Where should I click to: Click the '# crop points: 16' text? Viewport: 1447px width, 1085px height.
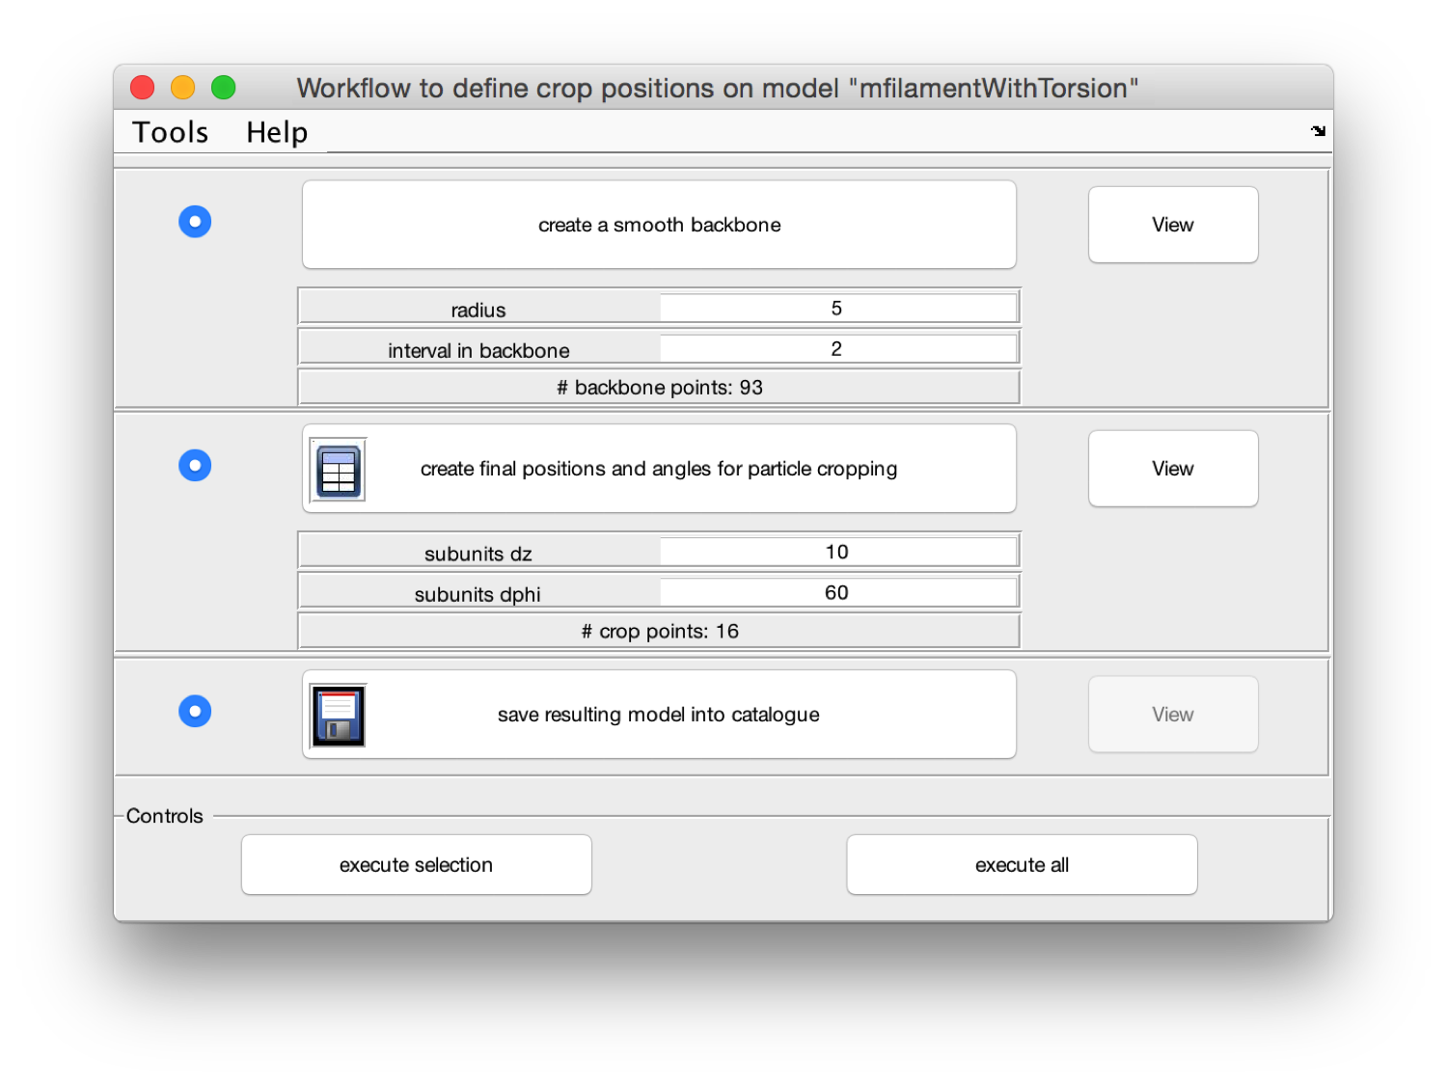(x=660, y=632)
